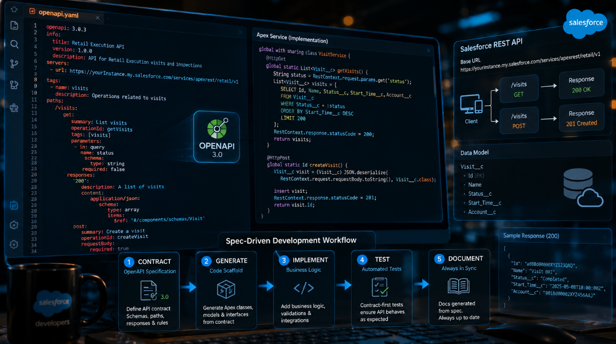Click the Client devices icon
Viewport: 616px width, 344px height.
[x=471, y=104]
